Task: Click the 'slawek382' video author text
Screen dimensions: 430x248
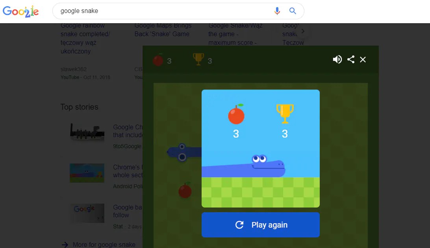Action: pyautogui.click(x=74, y=69)
